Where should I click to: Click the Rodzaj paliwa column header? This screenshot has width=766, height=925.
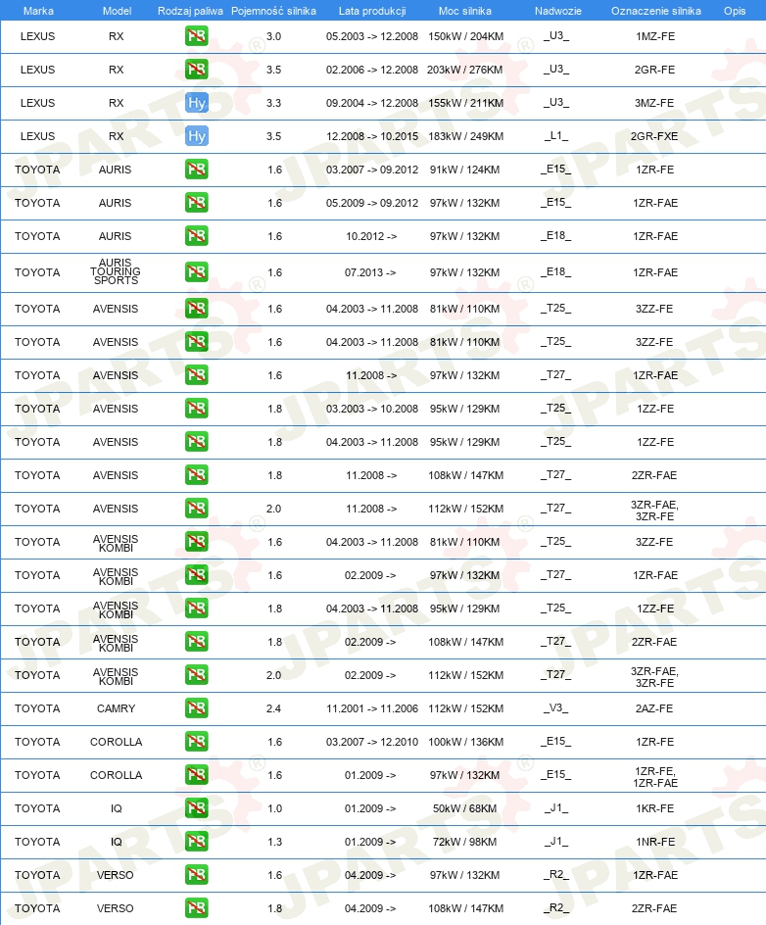[x=190, y=11]
